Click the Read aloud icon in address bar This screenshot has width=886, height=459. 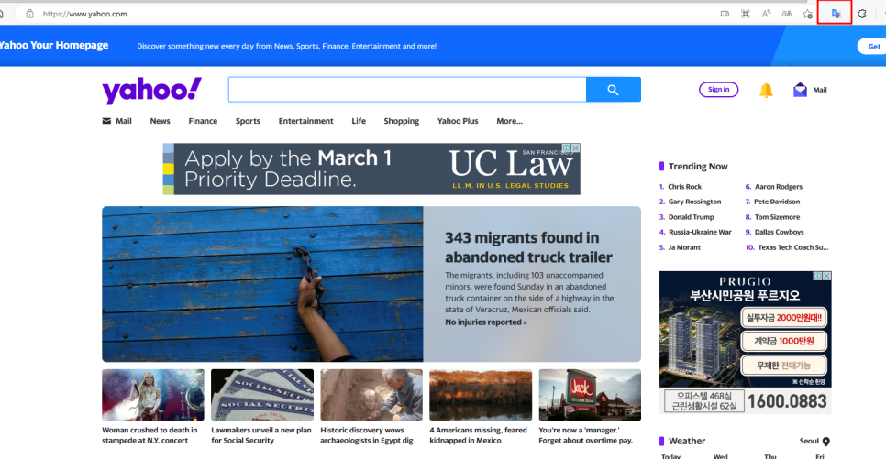pos(766,14)
